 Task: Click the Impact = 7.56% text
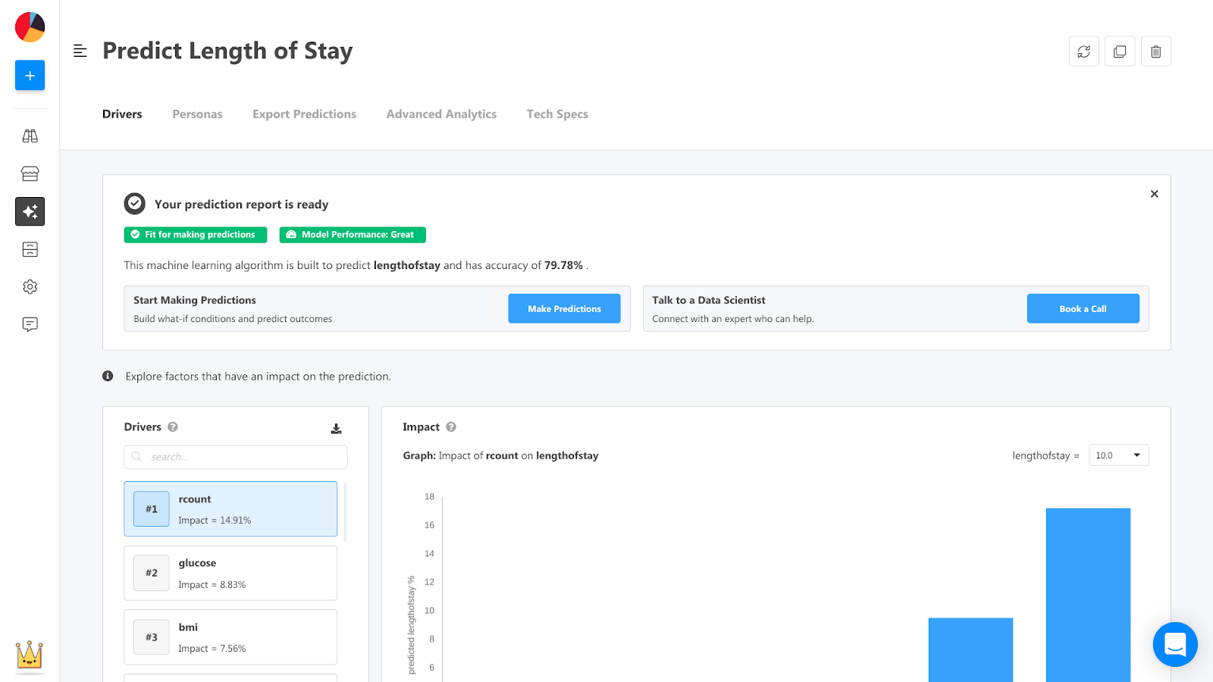212,649
